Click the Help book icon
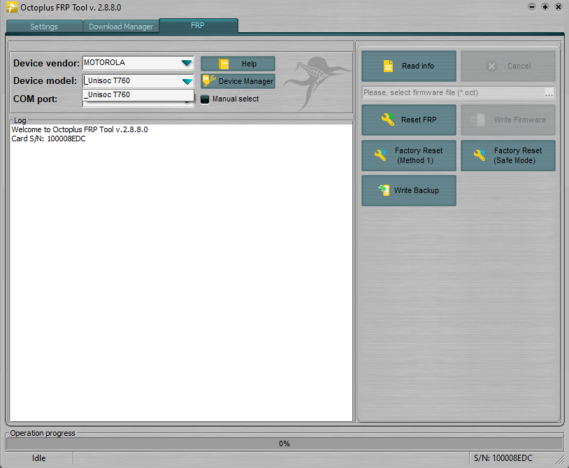Viewport: 569px width, 468px height. point(224,64)
